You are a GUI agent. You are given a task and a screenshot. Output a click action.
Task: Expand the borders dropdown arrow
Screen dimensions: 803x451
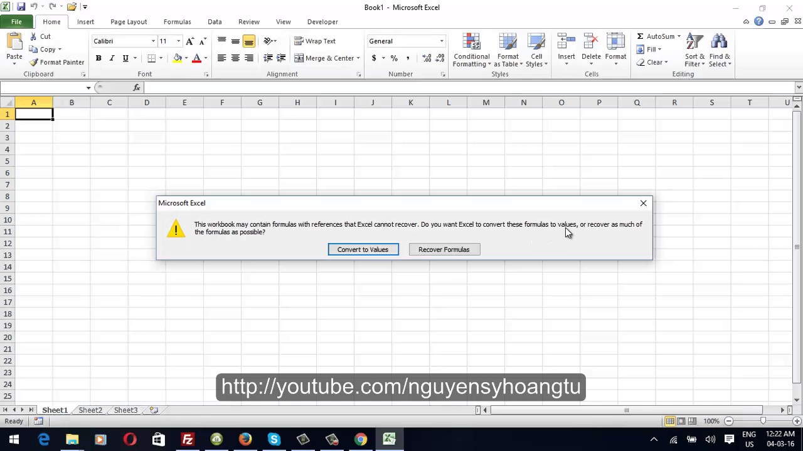[161, 58]
